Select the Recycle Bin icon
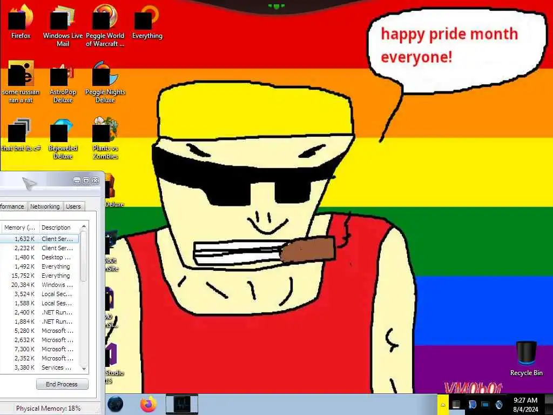Image resolution: width=553 pixels, height=415 pixels. pos(526,359)
